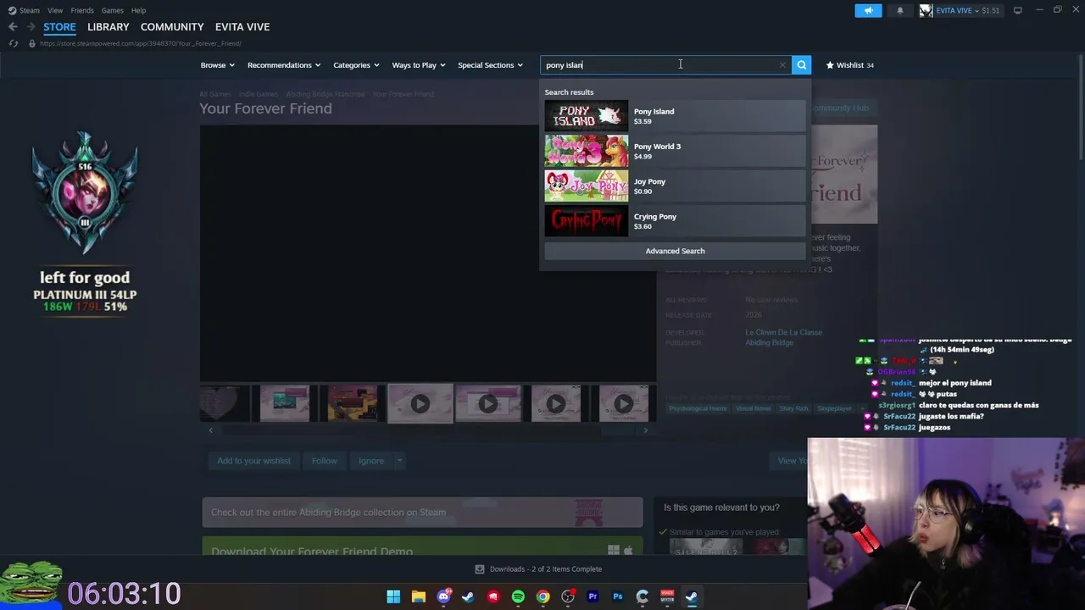Open Discord from the taskbar

443,596
